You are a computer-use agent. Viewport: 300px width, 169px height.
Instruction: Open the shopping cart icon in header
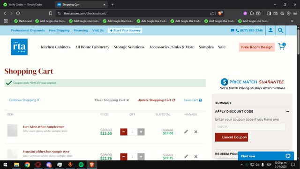pyautogui.click(x=282, y=46)
